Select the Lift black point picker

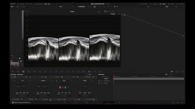pos(15,81)
